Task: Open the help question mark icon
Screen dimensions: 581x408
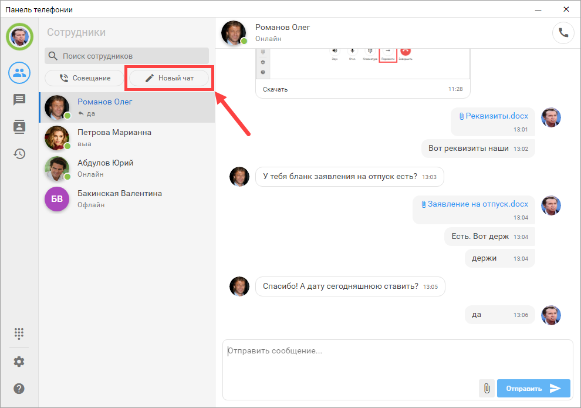Action: (x=19, y=388)
